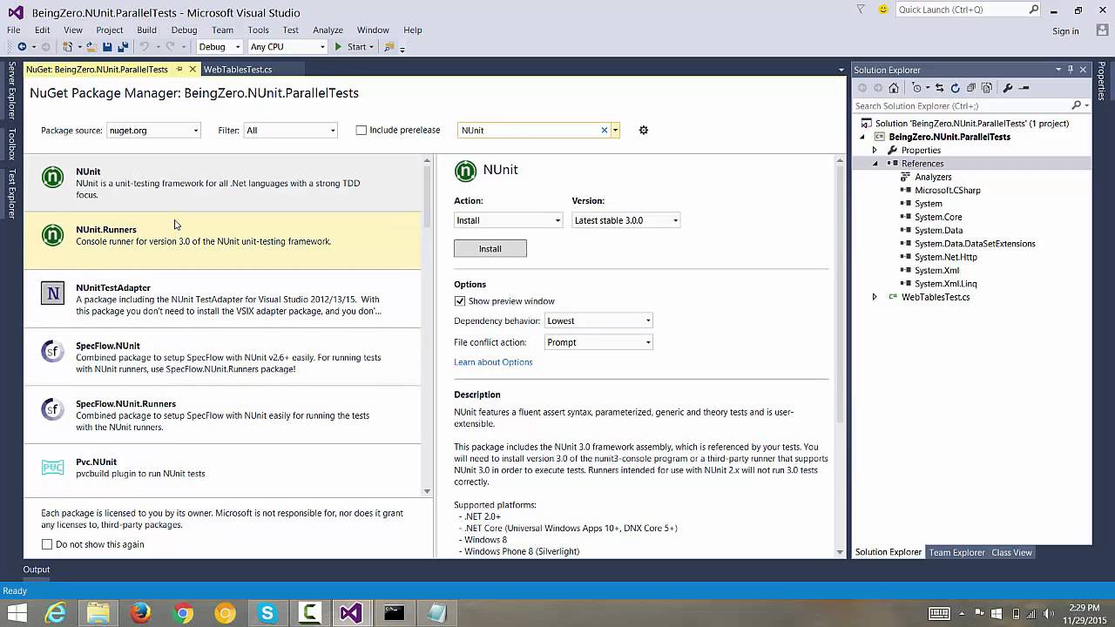Click the Undo toolbar icon
The width and height of the screenshot is (1115, 627).
(x=145, y=47)
